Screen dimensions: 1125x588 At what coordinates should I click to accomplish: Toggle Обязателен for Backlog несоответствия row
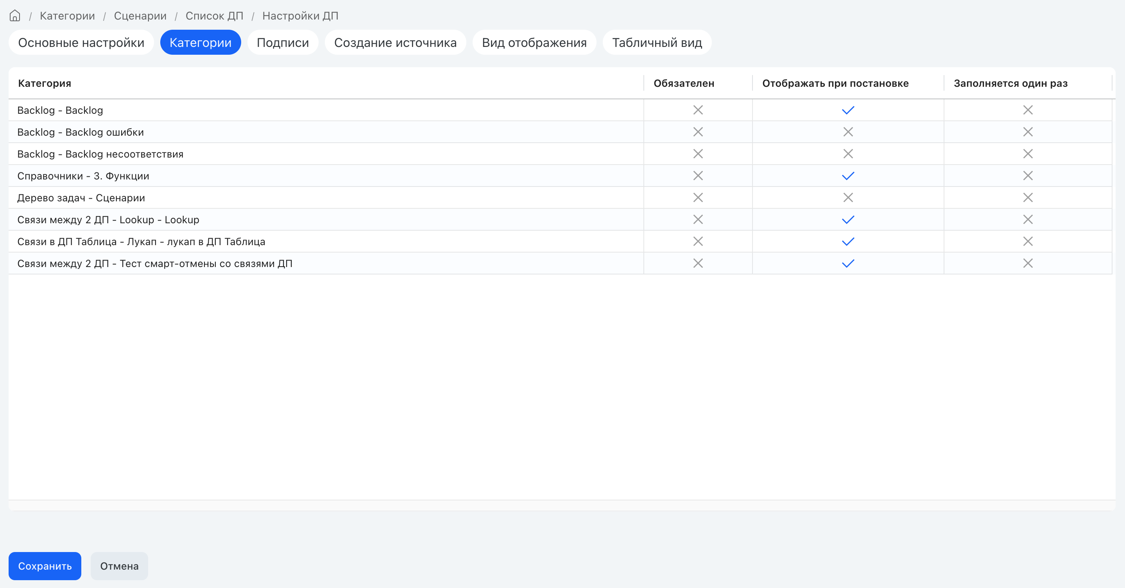(x=698, y=154)
